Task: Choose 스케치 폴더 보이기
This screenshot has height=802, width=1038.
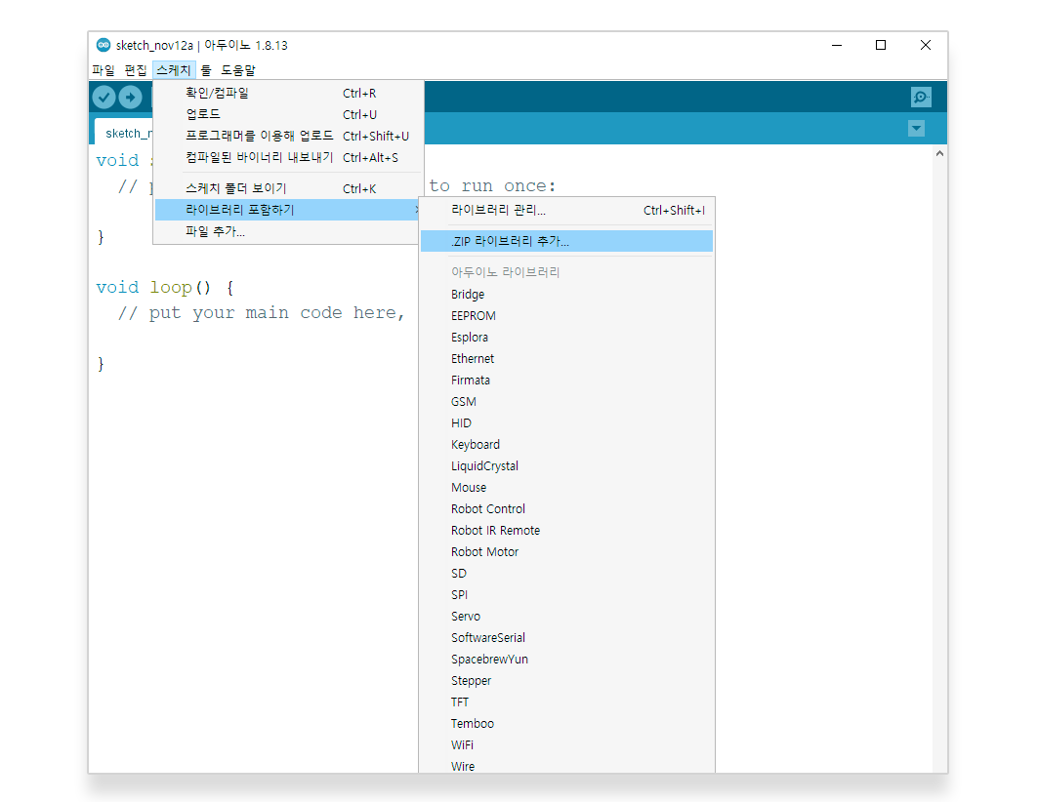Action: click(x=289, y=188)
